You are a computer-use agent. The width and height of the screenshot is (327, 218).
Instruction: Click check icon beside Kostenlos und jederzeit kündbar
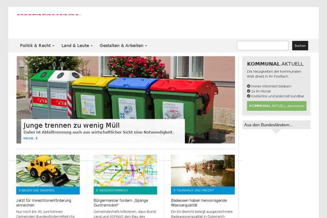click(x=249, y=96)
